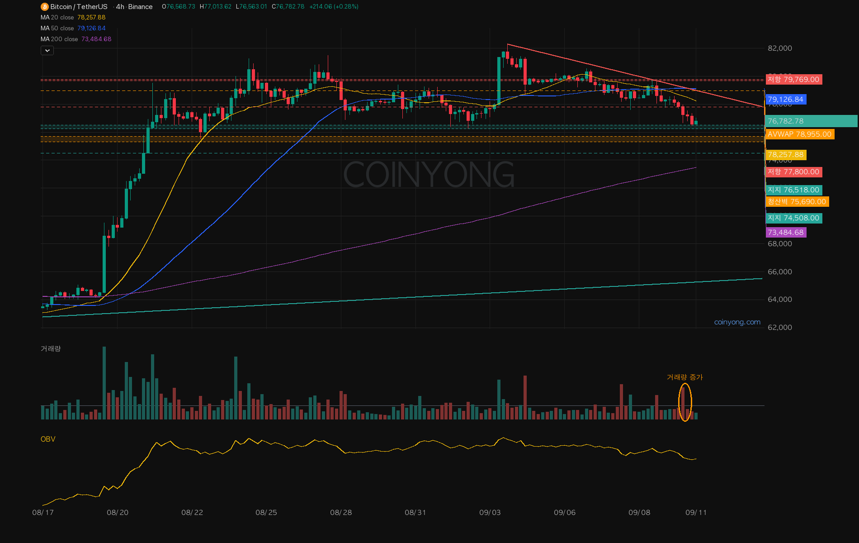This screenshot has width=859, height=543.
Task: Collapse the indicator legend with the chevron
Action: (x=47, y=51)
